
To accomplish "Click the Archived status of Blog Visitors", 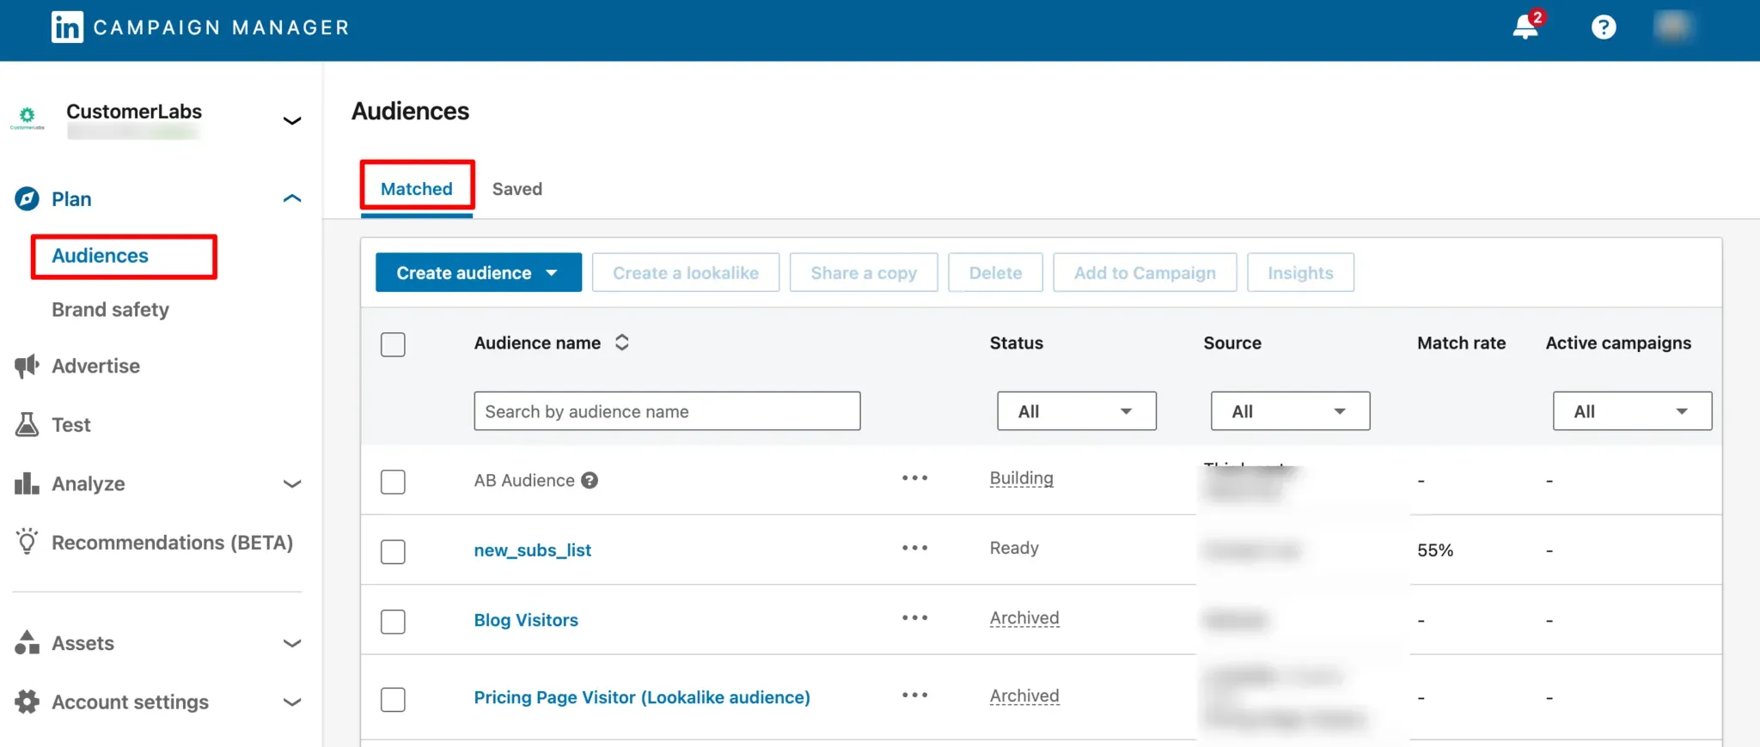I will click(x=1024, y=618).
